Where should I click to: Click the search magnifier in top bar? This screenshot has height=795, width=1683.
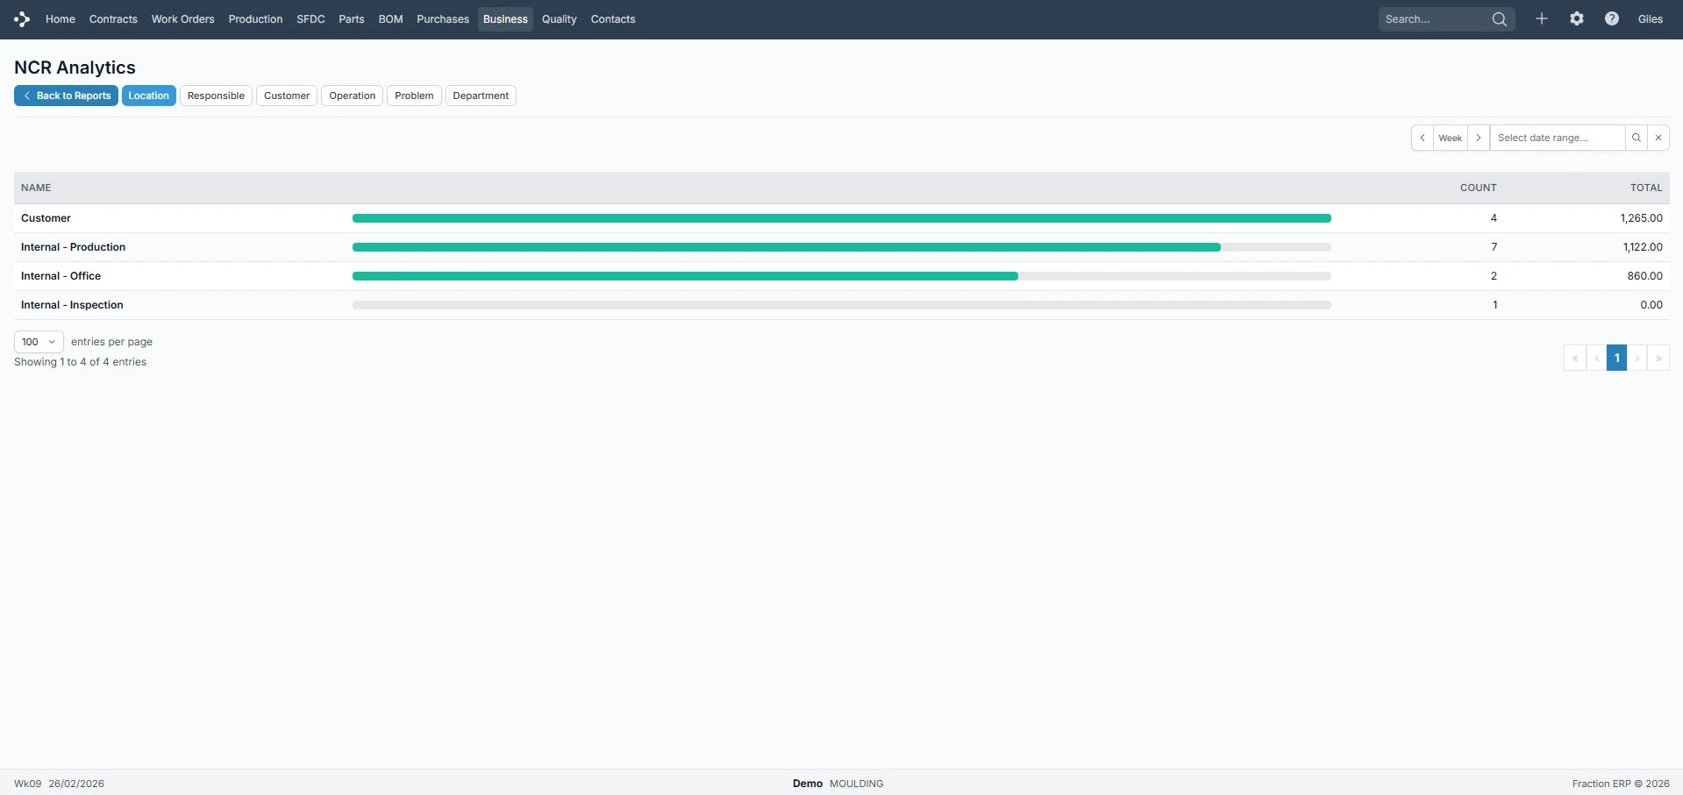[1499, 19]
